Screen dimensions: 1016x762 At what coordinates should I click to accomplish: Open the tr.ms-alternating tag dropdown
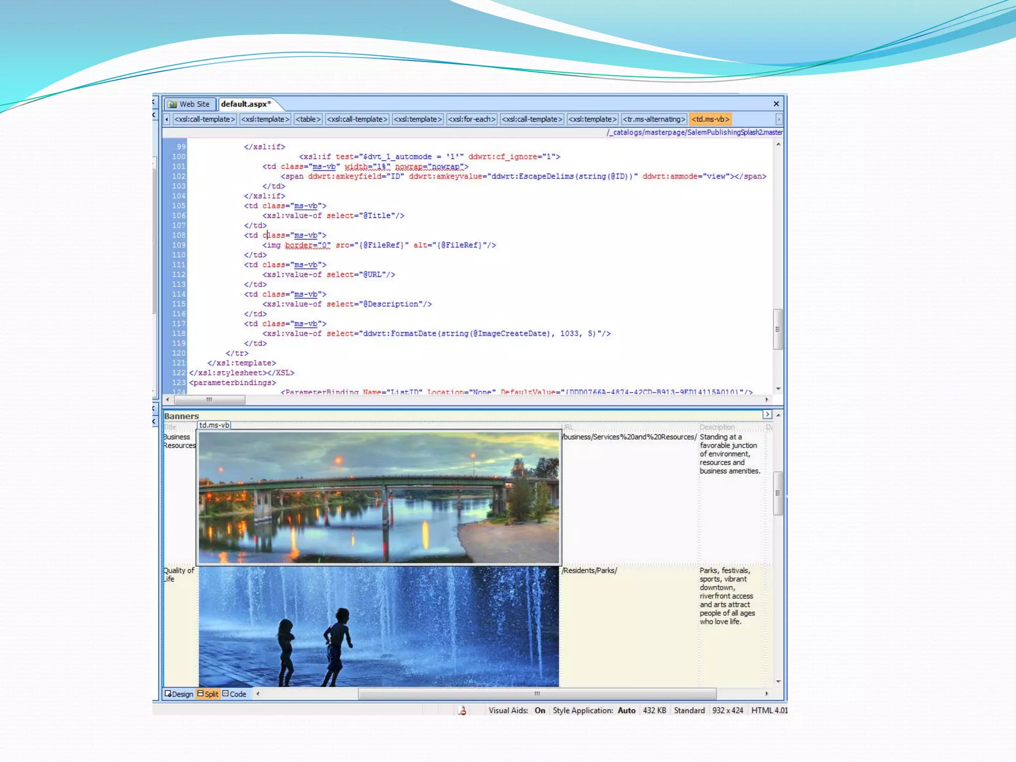pos(654,119)
